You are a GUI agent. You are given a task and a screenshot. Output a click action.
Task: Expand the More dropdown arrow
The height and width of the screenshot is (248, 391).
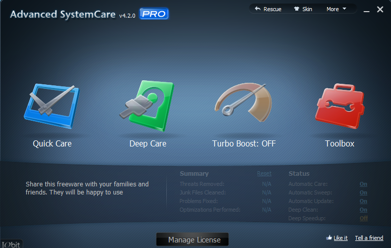344,9
